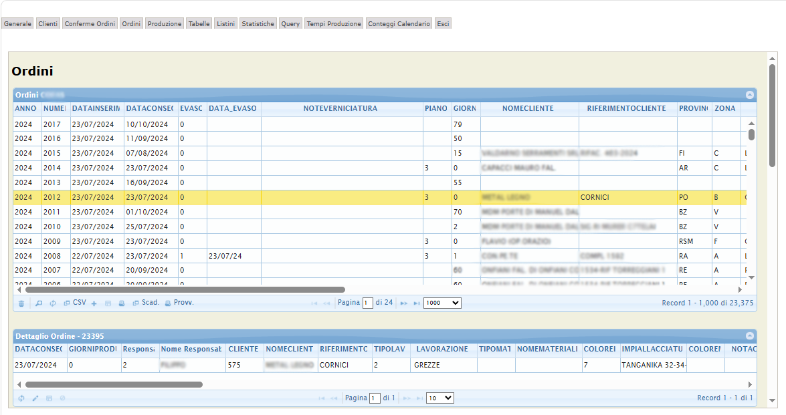Open the Tempi Produzione menu
Image resolution: width=786 pixels, height=415 pixels.
pyautogui.click(x=334, y=23)
